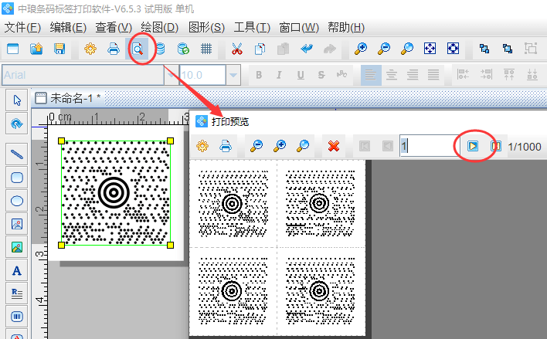Click the font size 10.0 field
Viewport: 547px width, 339px height.
202,75
